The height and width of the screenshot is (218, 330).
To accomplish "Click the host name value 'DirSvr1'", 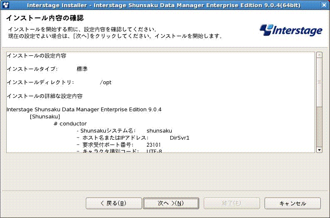I will [180, 138].
